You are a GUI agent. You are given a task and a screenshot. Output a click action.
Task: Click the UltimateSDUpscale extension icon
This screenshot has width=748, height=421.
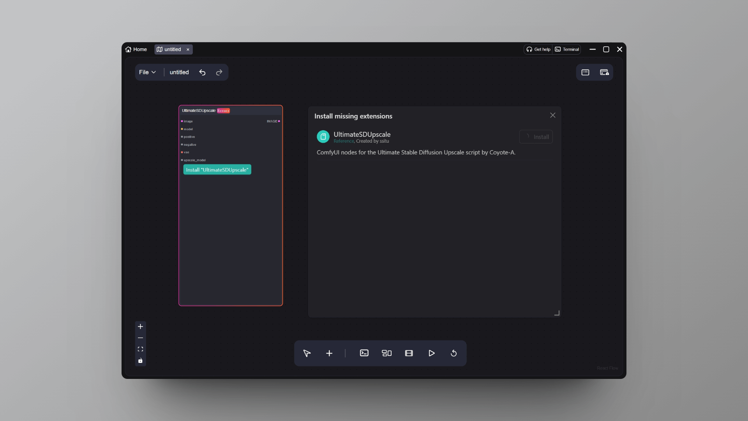(323, 136)
